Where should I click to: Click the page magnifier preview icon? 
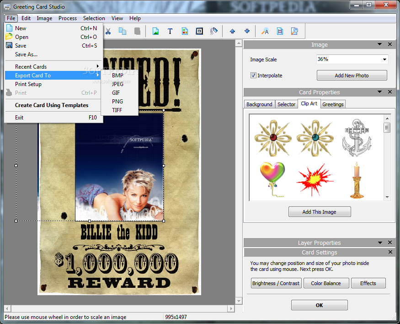tap(294, 31)
